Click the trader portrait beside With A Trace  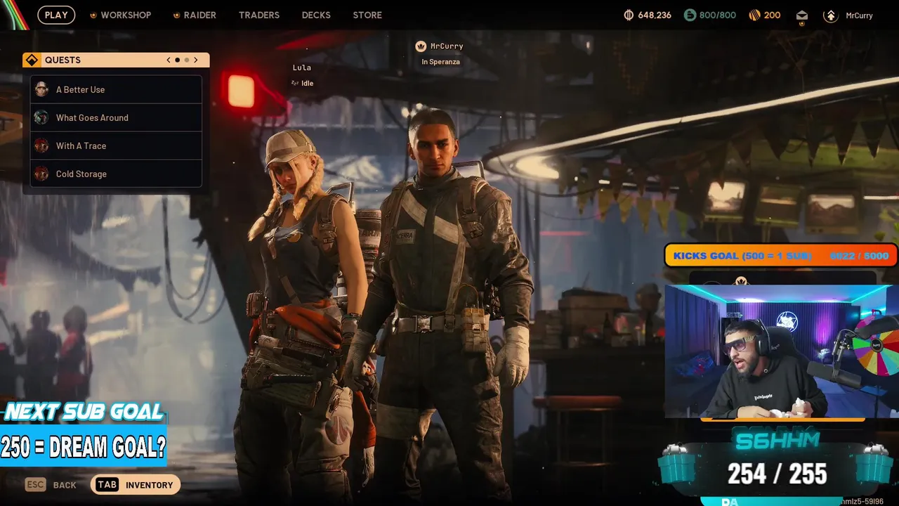point(41,145)
